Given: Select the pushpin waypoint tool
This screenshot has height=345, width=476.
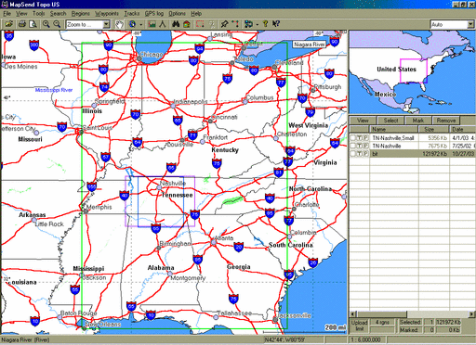Looking at the screenshot, I should (x=224, y=24).
